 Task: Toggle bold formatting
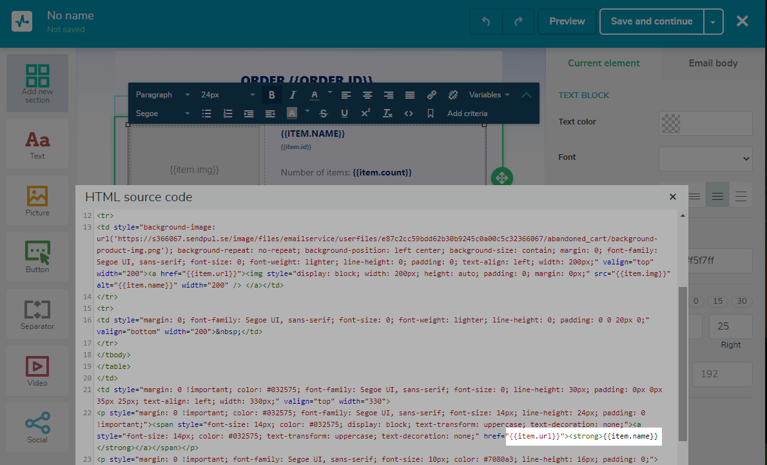click(271, 95)
